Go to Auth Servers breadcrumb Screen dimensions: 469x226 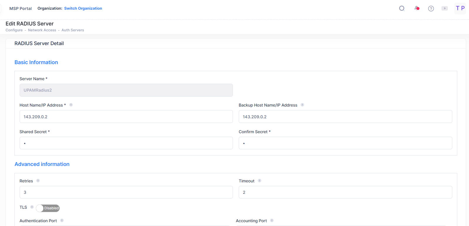73,30
